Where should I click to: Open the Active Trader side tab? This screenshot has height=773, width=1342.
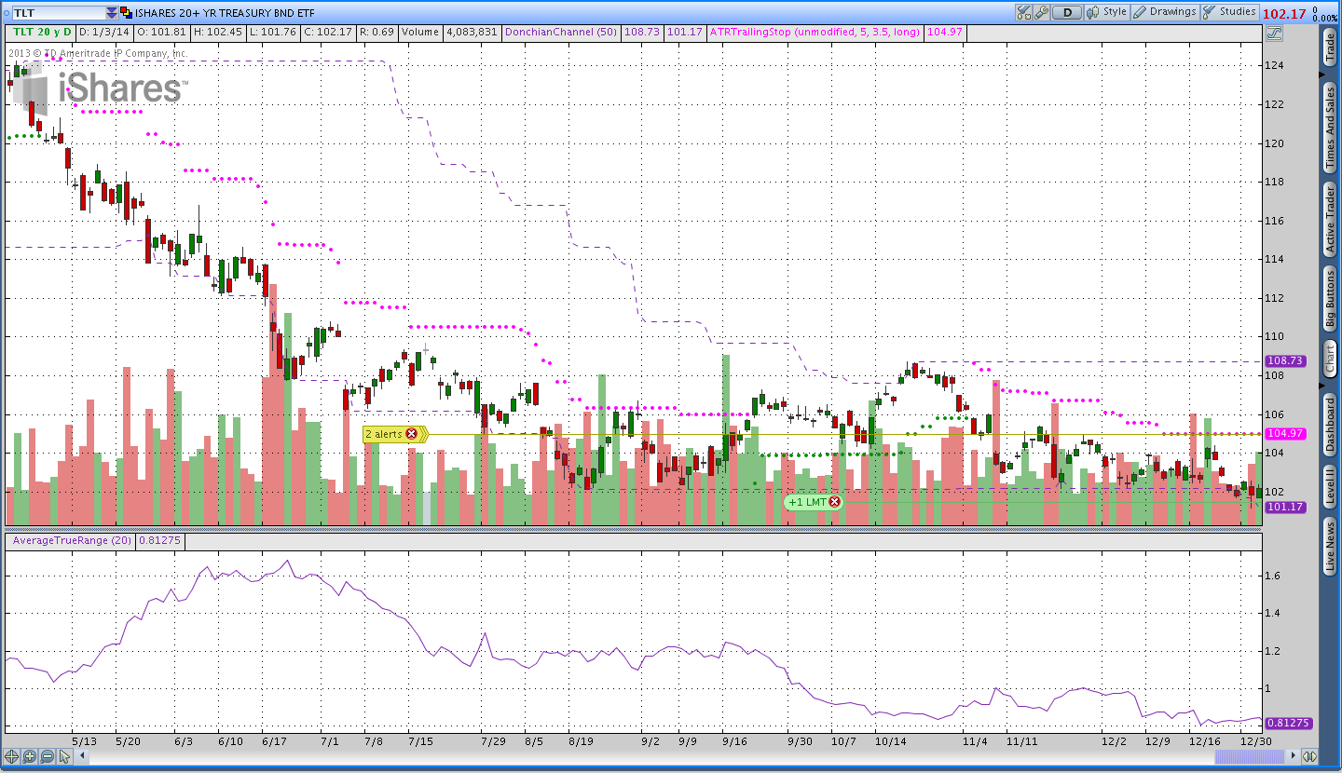tap(1330, 219)
